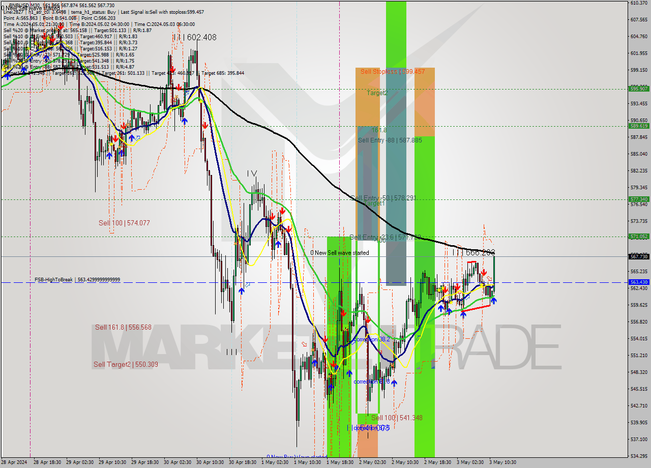Select the 556.820 price axis value
The height and width of the screenshot is (468, 651).
tap(639, 321)
